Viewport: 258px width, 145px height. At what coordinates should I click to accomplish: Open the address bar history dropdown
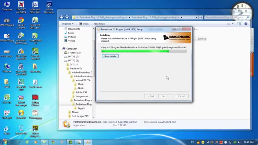[196, 18]
